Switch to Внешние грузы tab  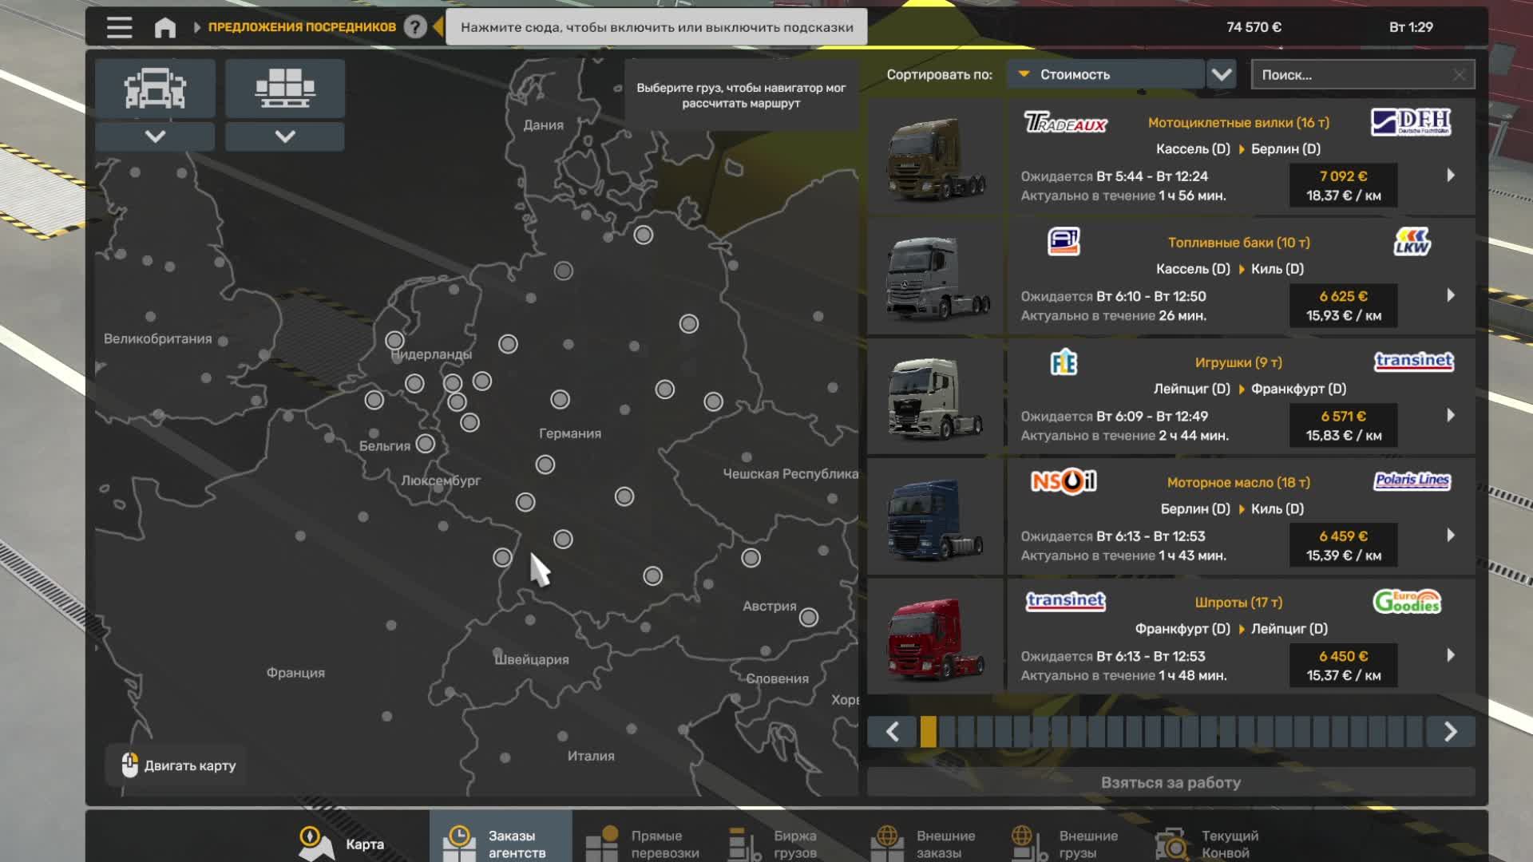tap(1065, 843)
